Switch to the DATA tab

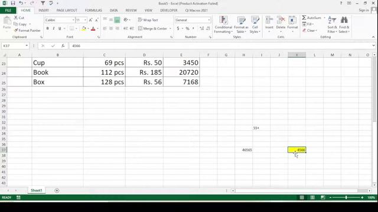click(113, 11)
